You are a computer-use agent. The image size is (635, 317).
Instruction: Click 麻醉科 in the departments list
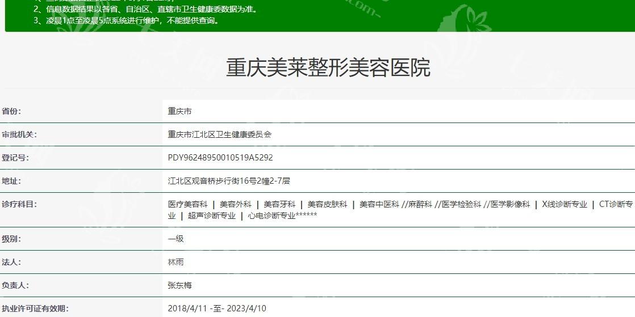[420, 204]
